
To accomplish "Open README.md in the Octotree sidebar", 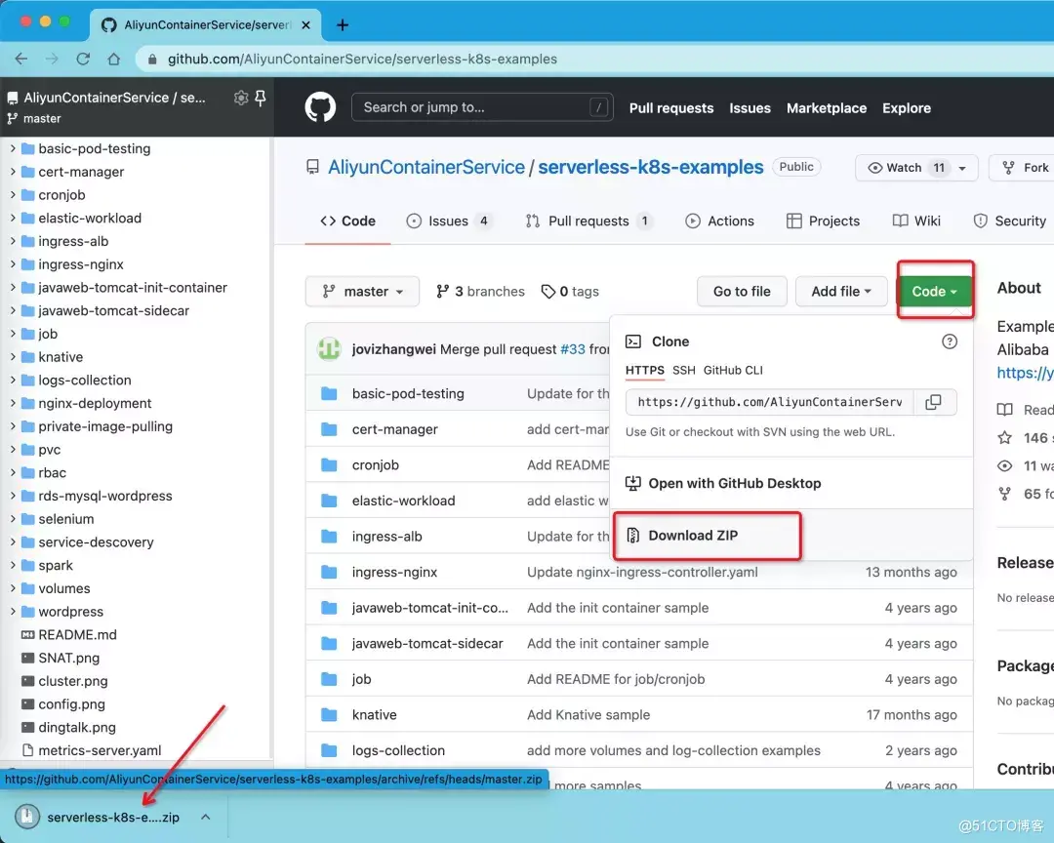I will pos(77,634).
